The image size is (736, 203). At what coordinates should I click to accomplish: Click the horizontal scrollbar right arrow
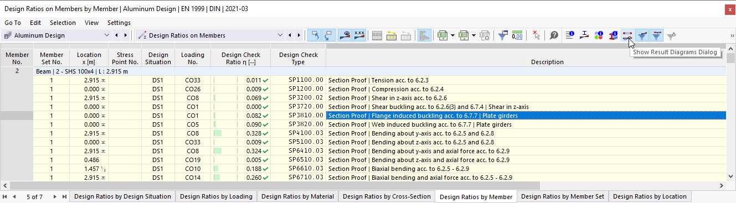pos(722,185)
